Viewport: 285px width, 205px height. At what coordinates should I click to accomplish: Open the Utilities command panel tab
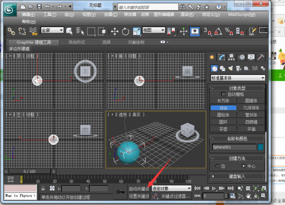coord(261,57)
